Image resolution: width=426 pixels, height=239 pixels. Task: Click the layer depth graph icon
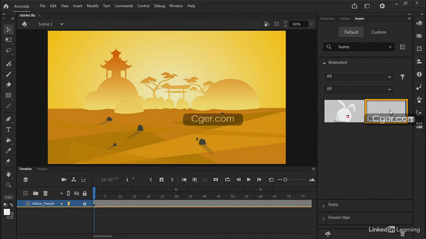84,180
